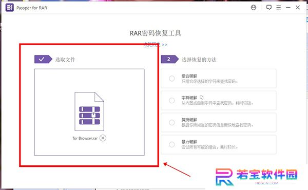Open the user account icon
The height and width of the screenshot is (190, 308).
coord(254,8)
